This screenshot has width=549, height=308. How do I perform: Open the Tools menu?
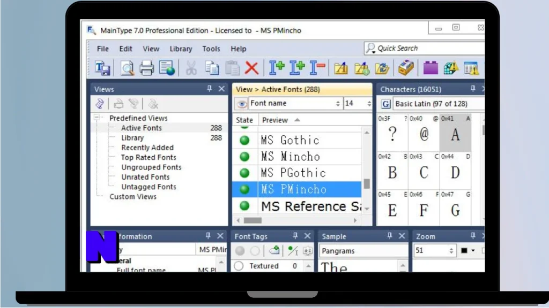click(211, 49)
